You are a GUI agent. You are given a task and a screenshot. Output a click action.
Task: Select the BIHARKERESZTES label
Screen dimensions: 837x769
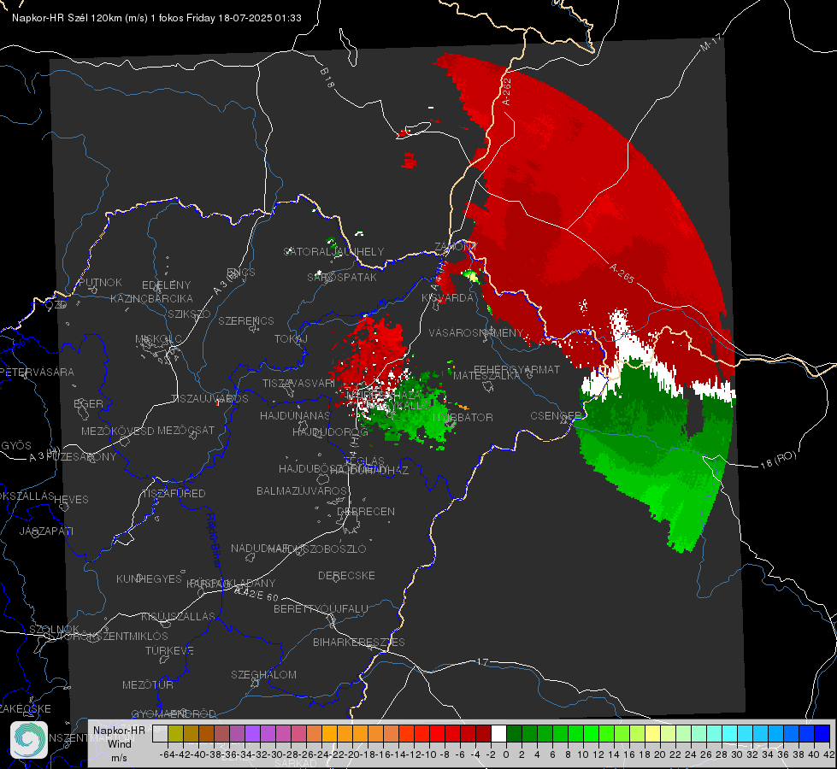tap(359, 642)
